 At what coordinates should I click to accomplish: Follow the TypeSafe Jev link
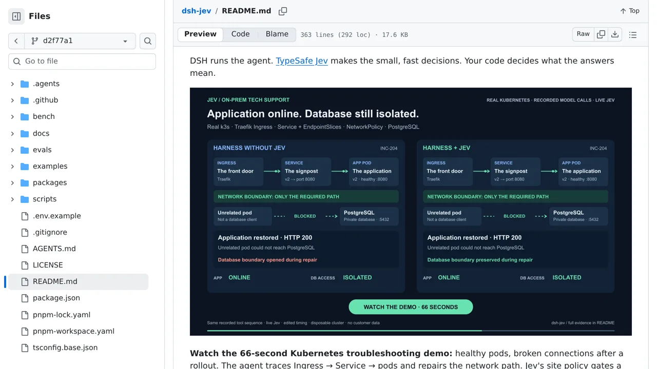[x=302, y=60]
